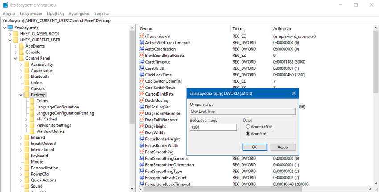Select the Δεκαεξαδική (hexadecimal) base option
Image resolution: width=379 pixels, height=192 pixels.
(x=248, y=127)
